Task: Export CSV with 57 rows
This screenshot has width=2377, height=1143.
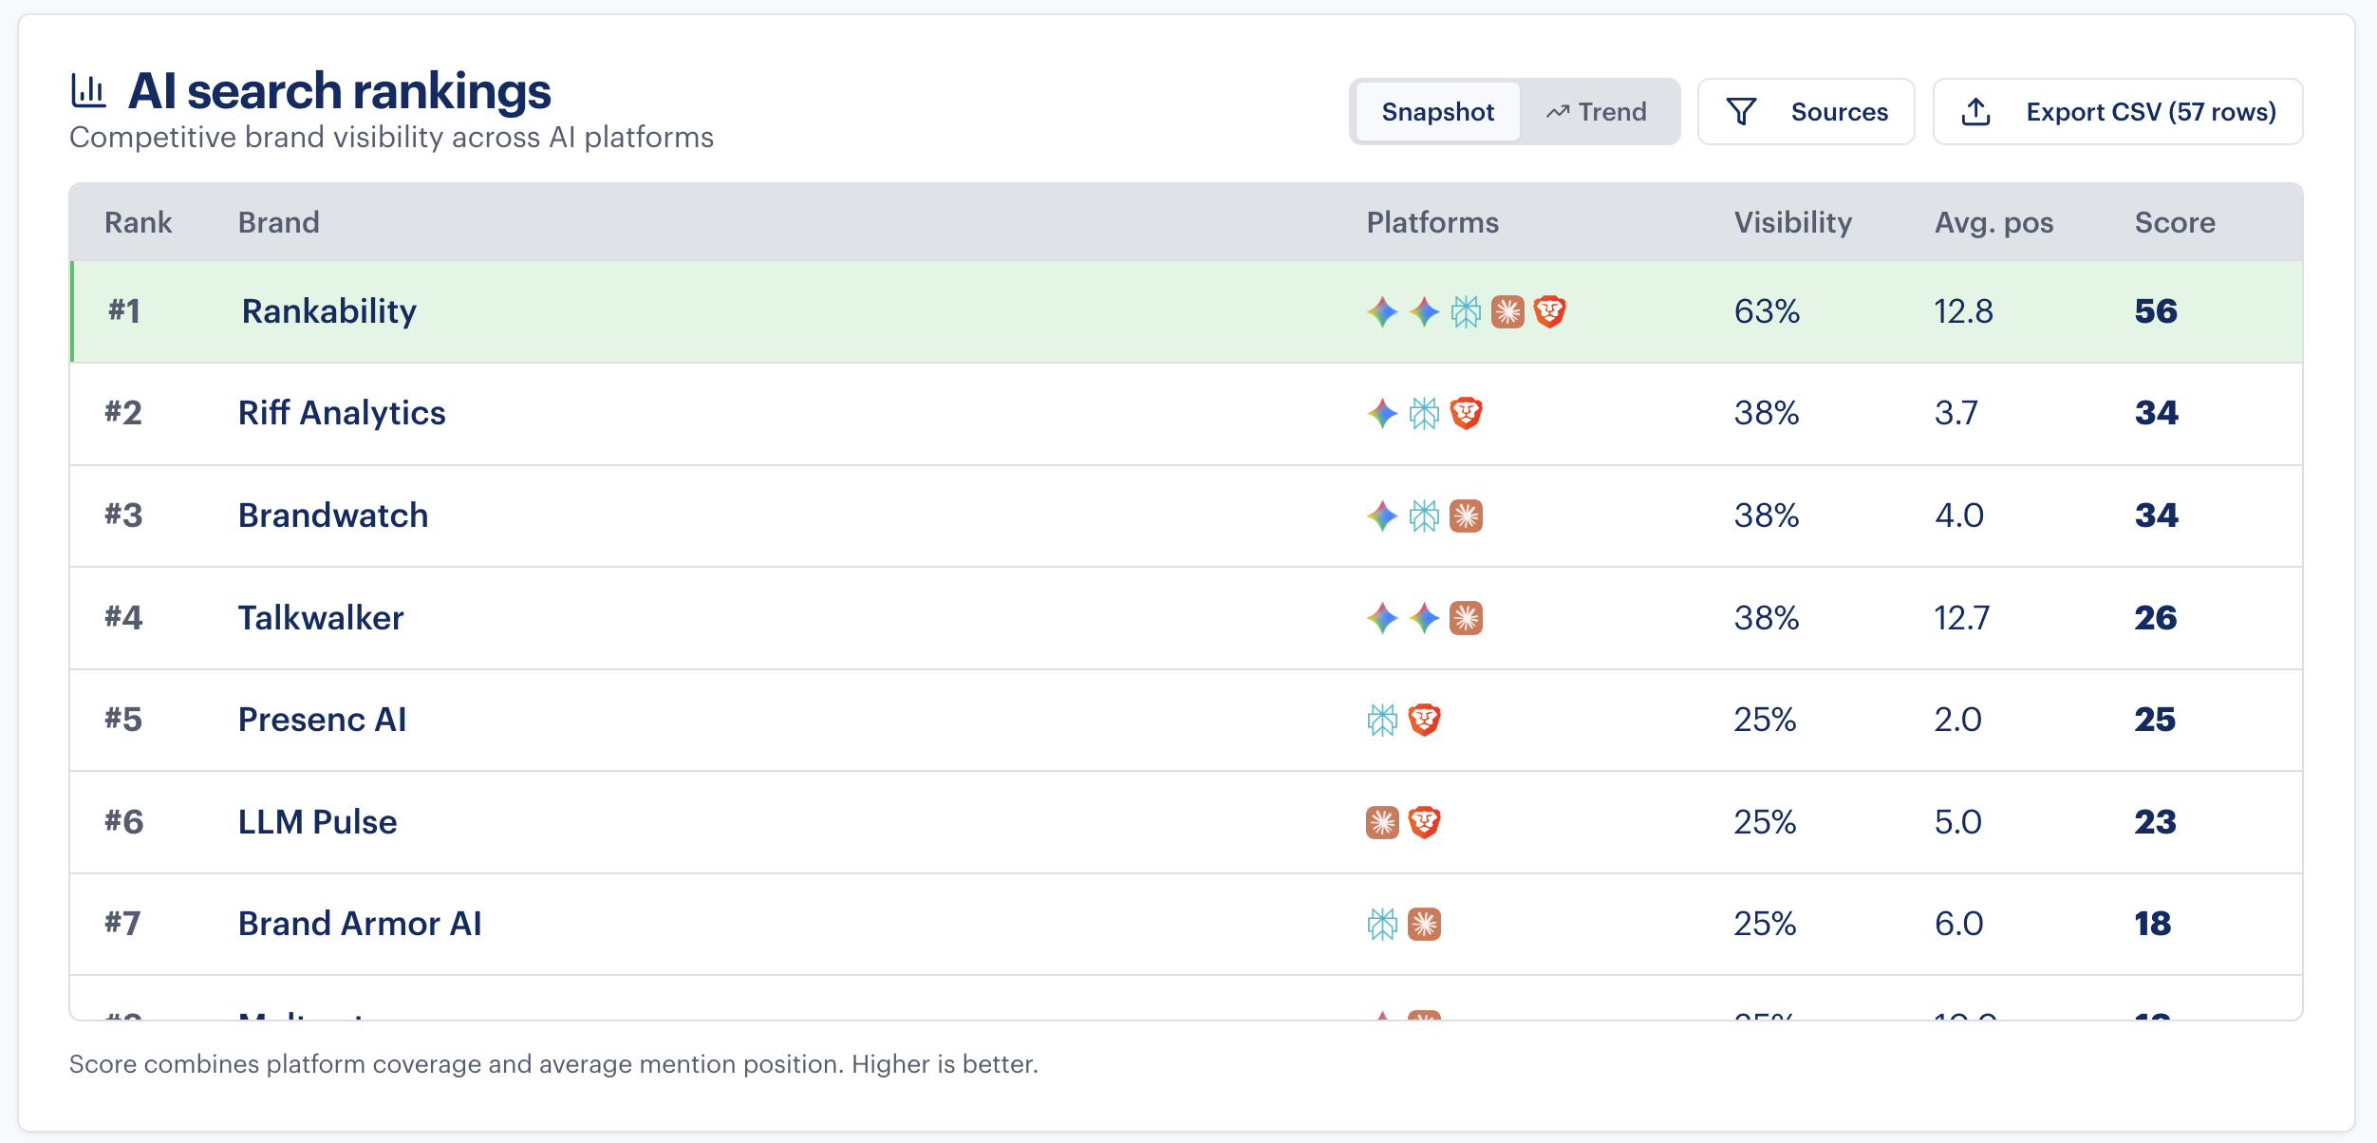Action: pos(2118,112)
